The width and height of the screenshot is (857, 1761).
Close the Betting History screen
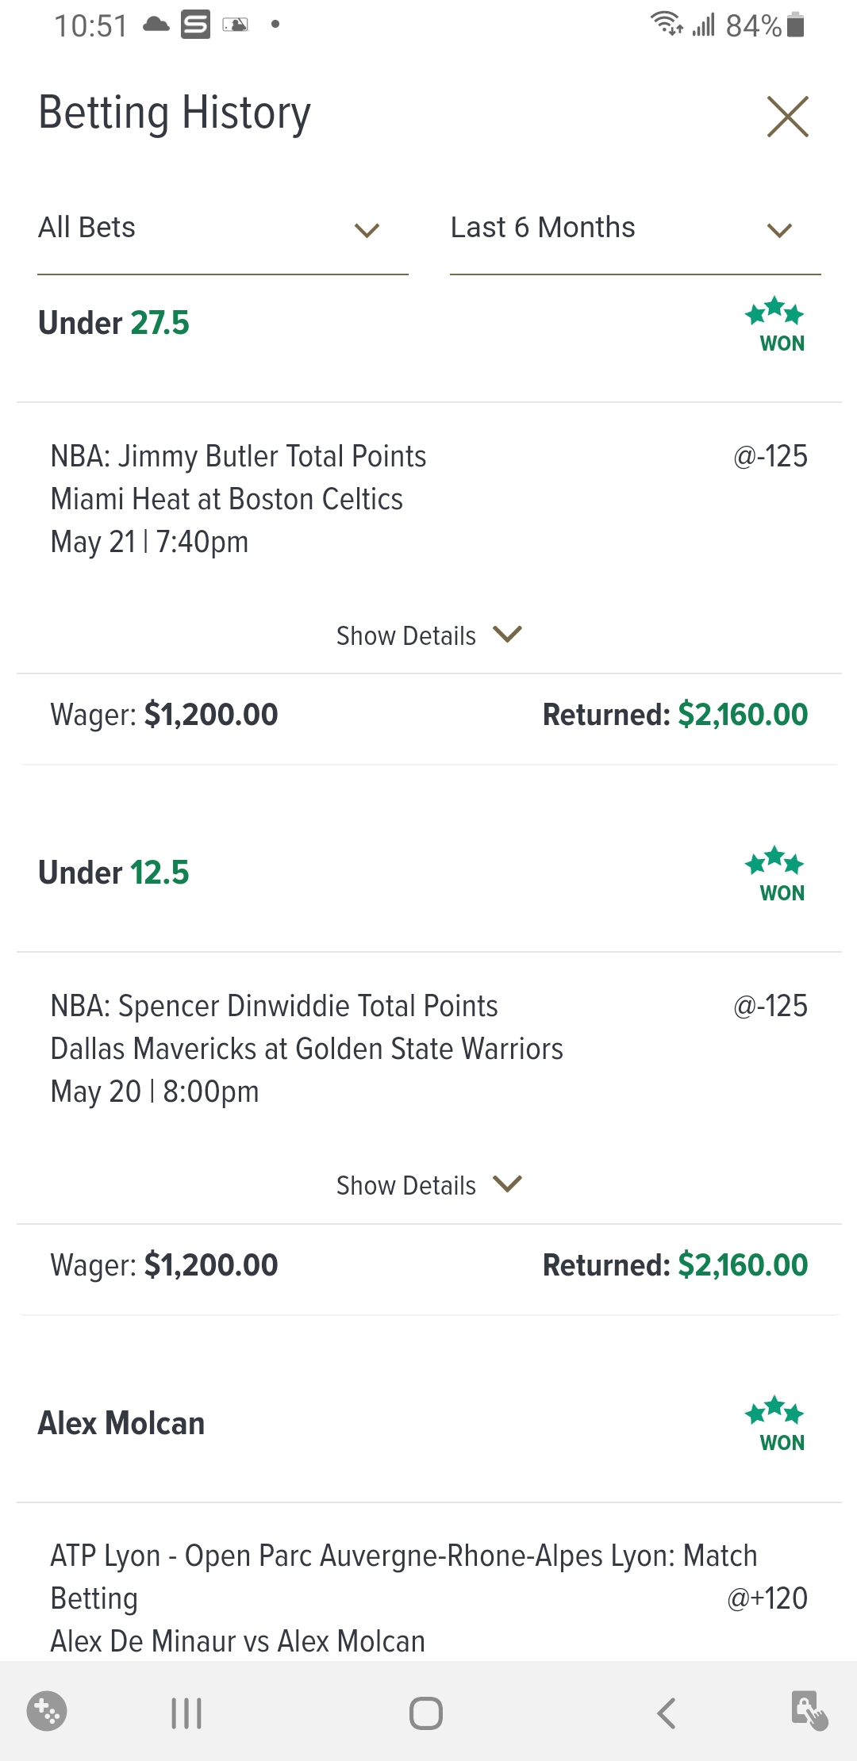pos(787,117)
